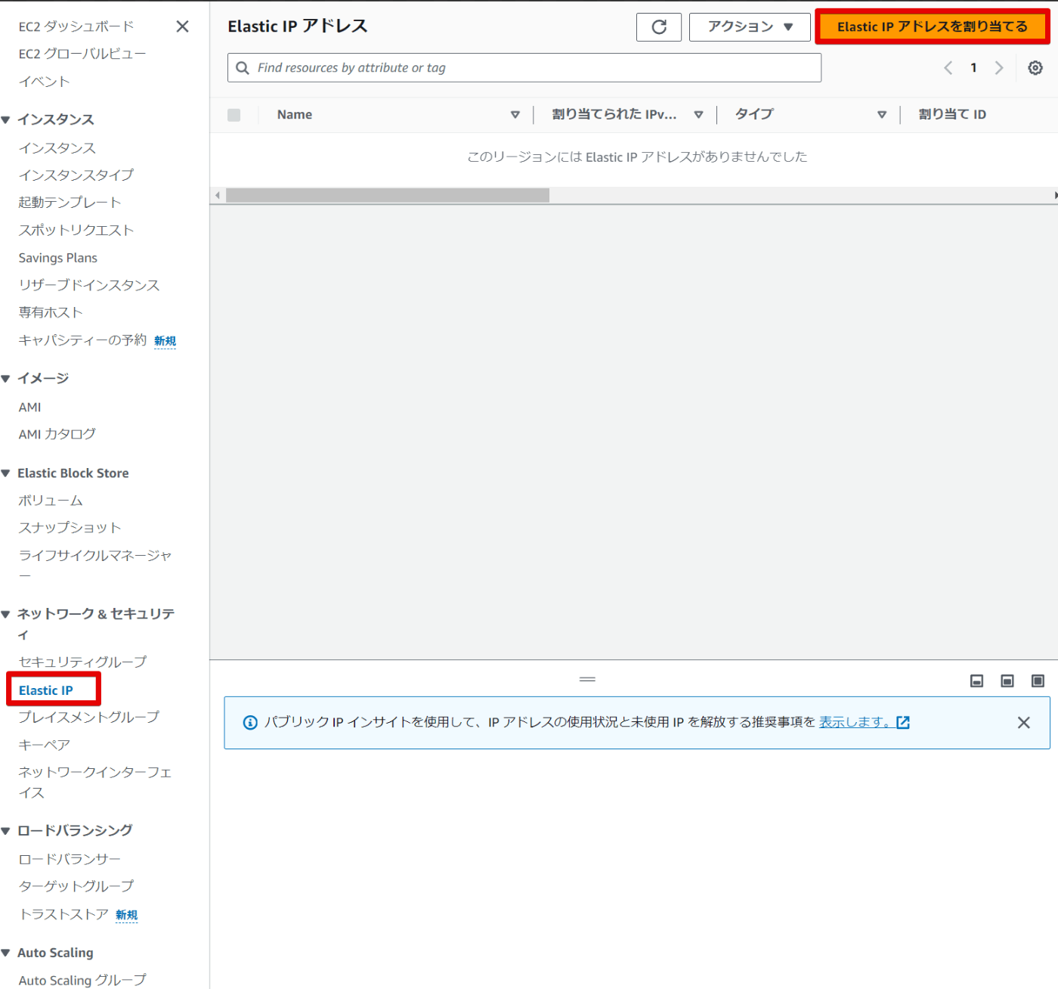This screenshot has width=1058, height=989.
Task: Open リザーブドインスタンス page
Action: [x=89, y=285]
